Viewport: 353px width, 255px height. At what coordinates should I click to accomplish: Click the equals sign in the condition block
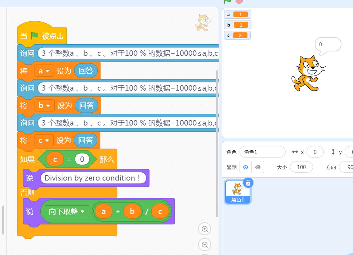coord(69,159)
